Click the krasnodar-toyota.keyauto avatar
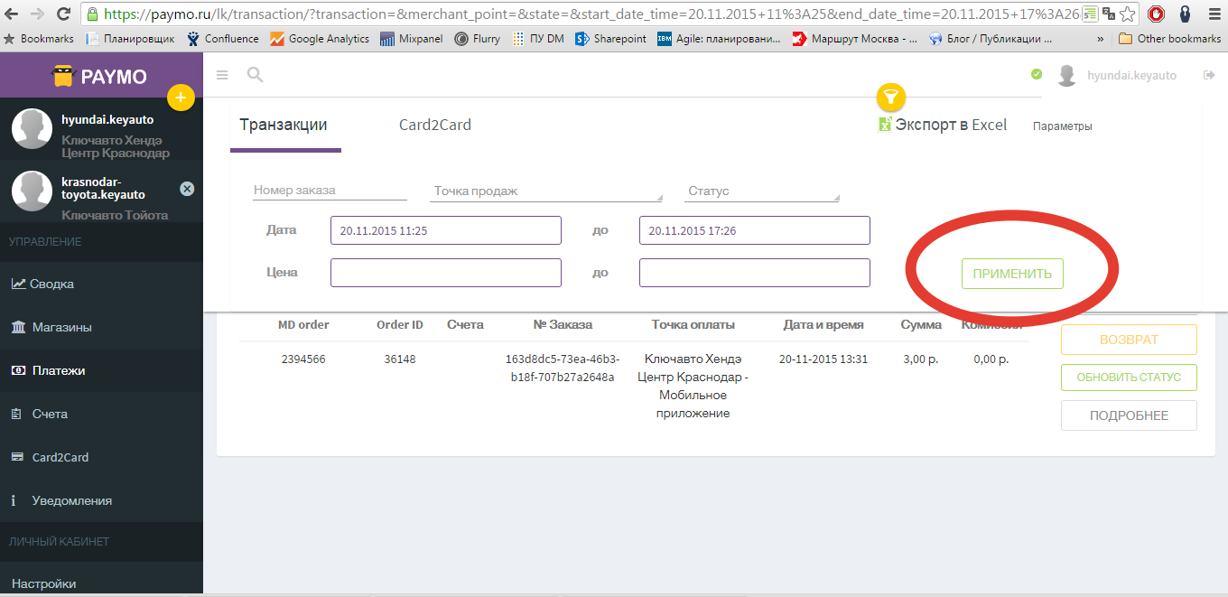1228x597 pixels. (x=32, y=191)
